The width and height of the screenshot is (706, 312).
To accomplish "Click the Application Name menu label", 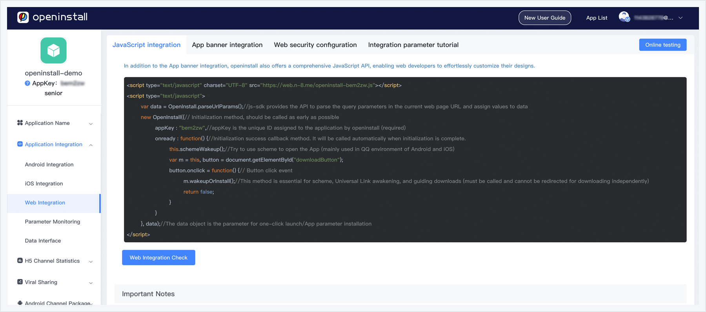I will tap(47, 123).
